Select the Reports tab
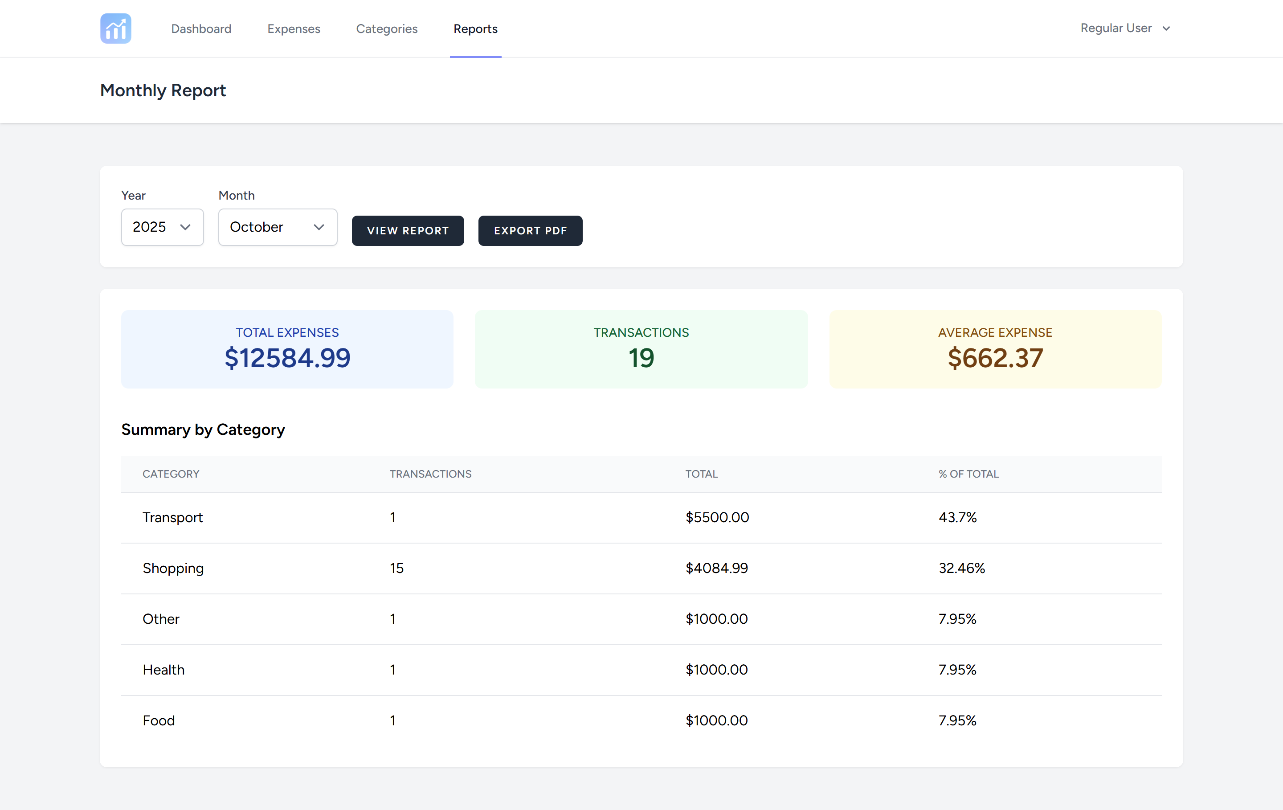Image resolution: width=1283 pixels, height=810 pixels. click(x=475, y=29)
